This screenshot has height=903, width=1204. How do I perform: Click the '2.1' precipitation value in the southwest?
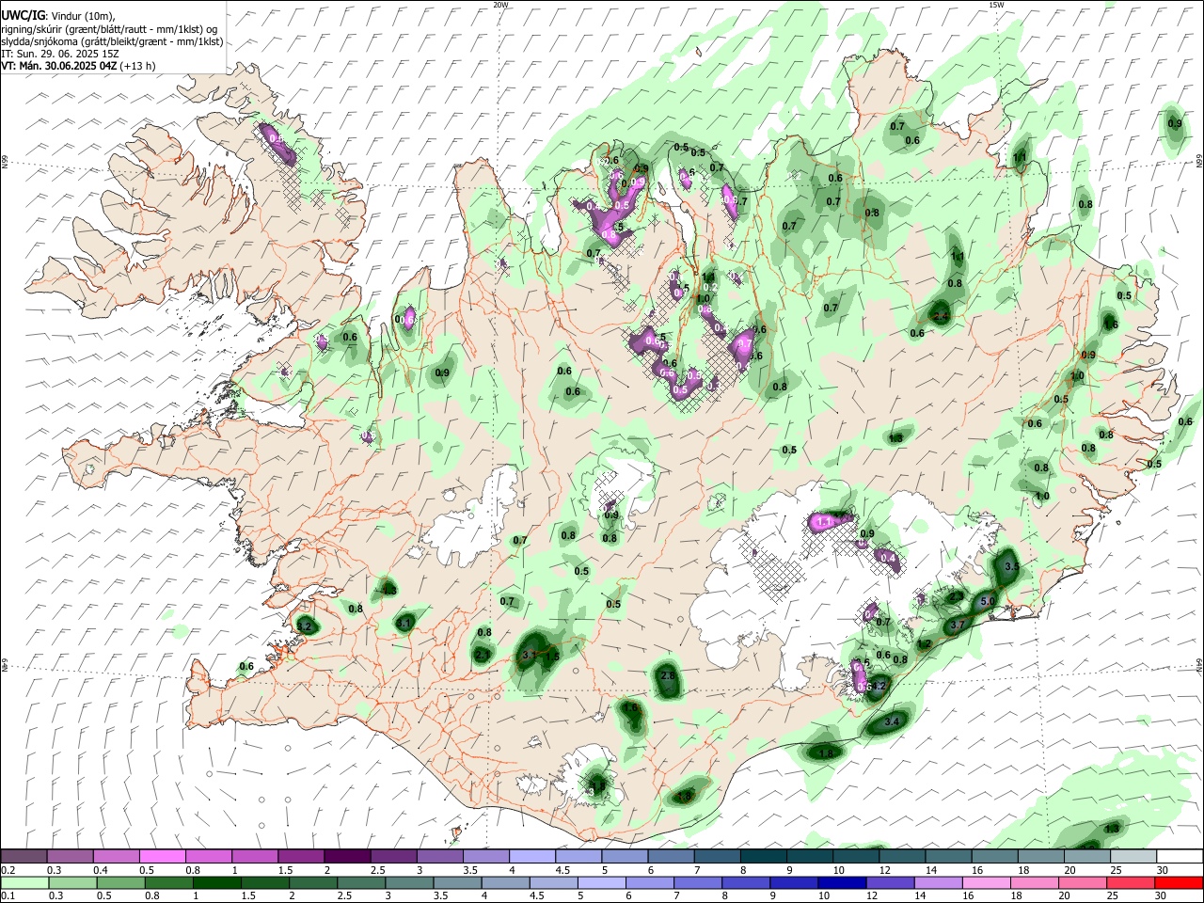(483, 654)
